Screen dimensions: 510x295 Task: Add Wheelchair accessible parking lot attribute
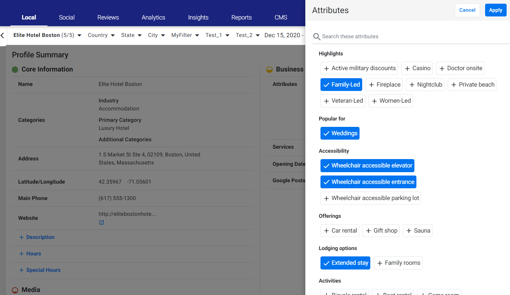(371, 198)
